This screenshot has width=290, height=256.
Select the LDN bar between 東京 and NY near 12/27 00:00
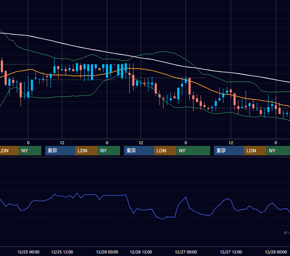tap(165, 151)
